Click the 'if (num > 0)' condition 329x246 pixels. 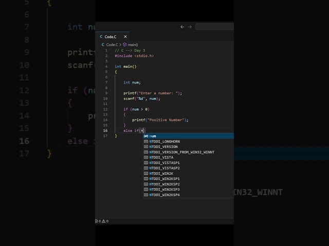point(136,109)
